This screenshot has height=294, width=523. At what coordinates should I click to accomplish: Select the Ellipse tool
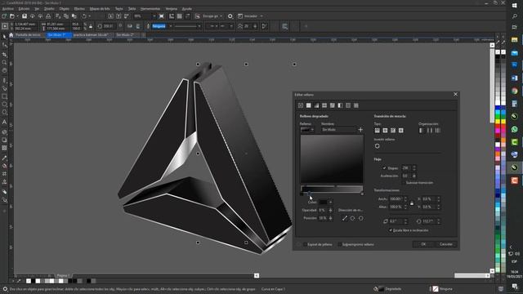[x=4, y=105]
